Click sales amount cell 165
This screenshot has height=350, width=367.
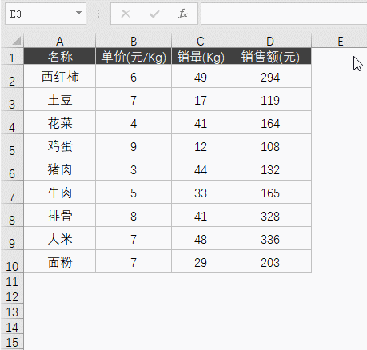(x=270, y=192)
